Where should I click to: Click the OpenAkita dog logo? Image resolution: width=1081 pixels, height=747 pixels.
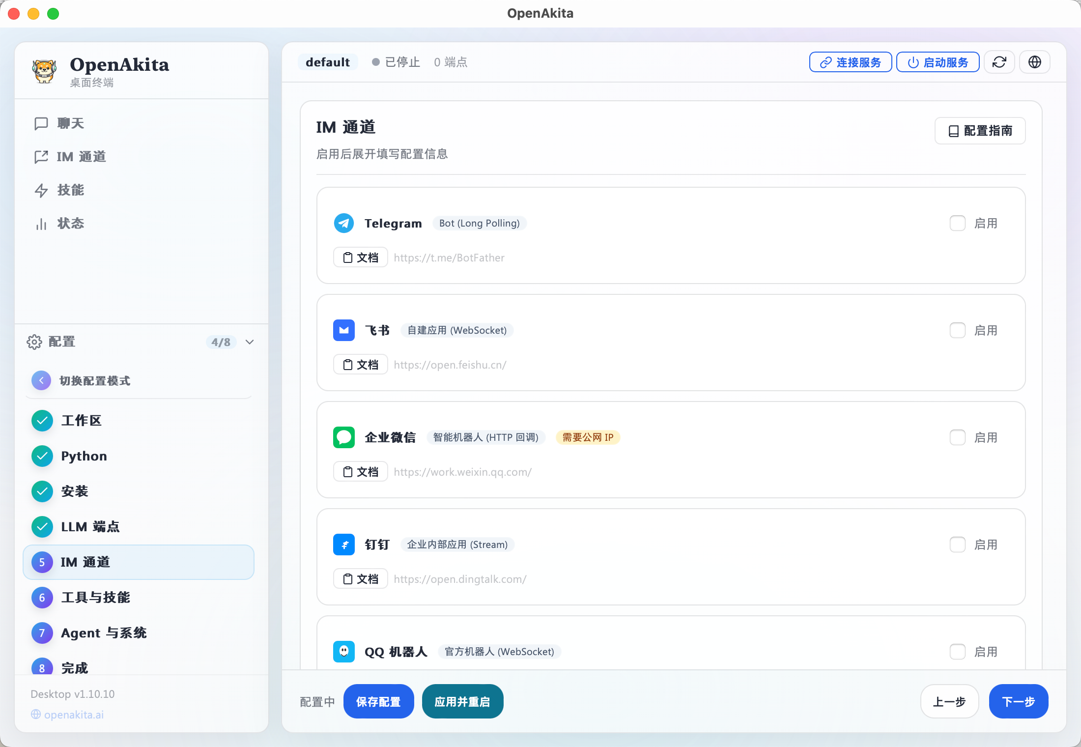coord(44,71)
